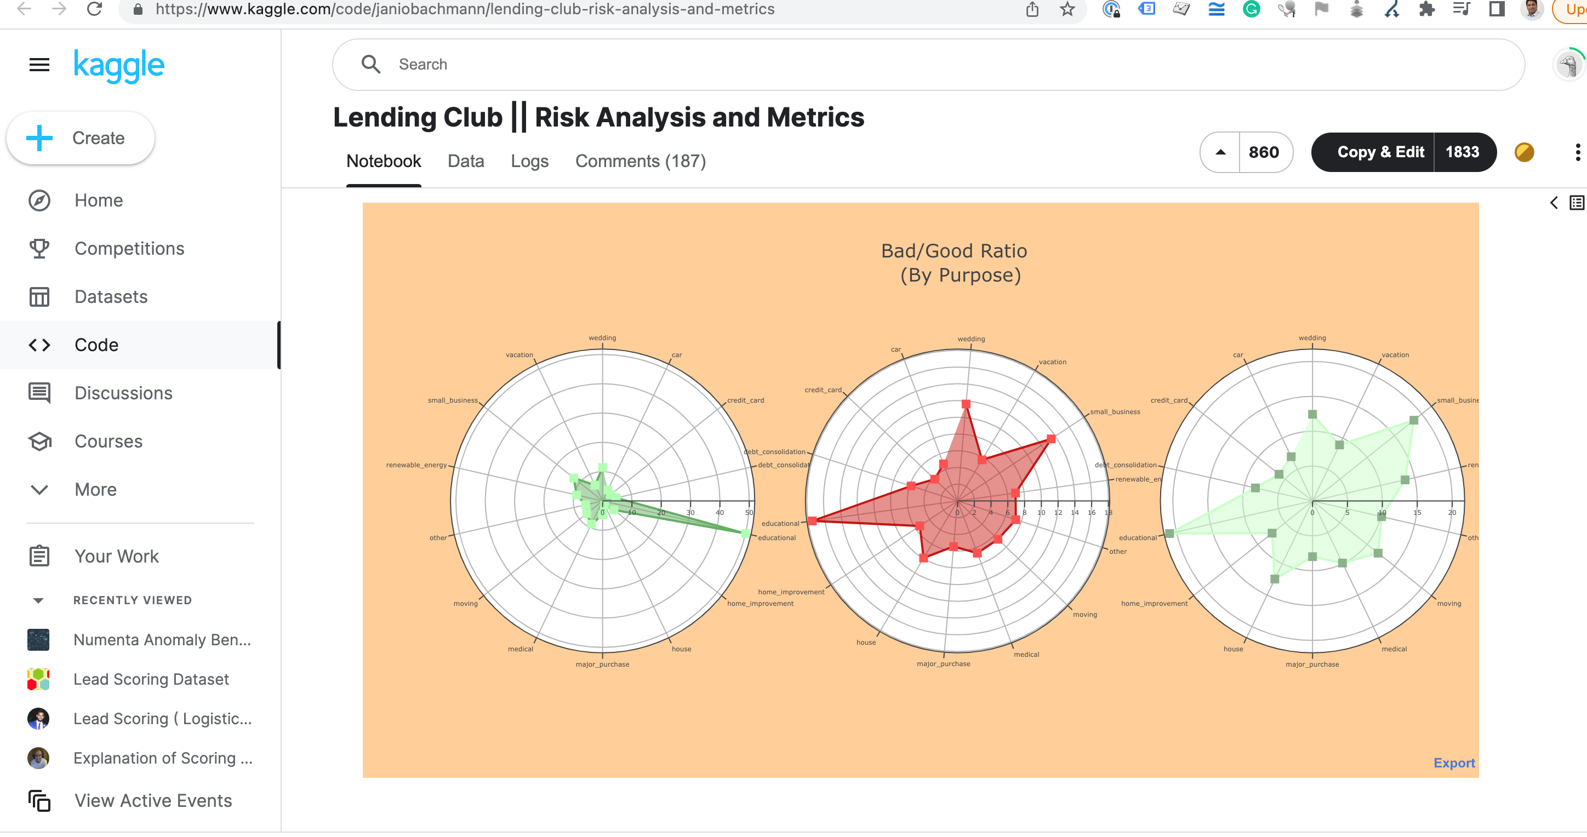Screen dimensions: 1587x837
Task: Switch to the Data tab
Action: click(465, 162)
